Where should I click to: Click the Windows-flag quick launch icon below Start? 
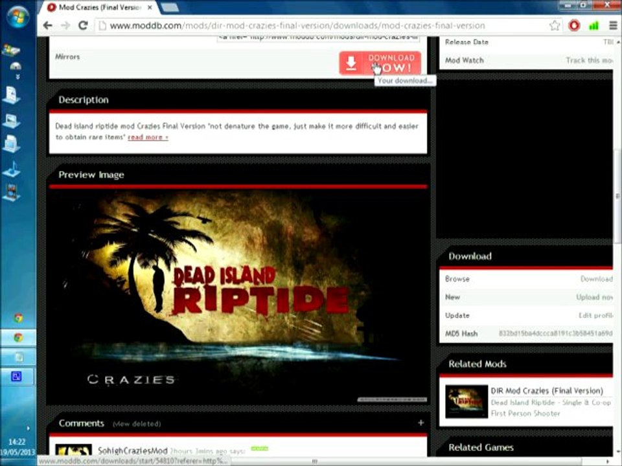pos(11,50)
